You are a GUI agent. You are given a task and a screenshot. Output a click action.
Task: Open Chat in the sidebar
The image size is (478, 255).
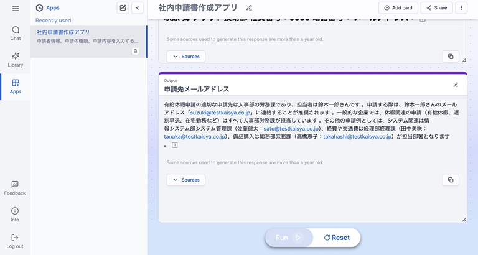16,33
